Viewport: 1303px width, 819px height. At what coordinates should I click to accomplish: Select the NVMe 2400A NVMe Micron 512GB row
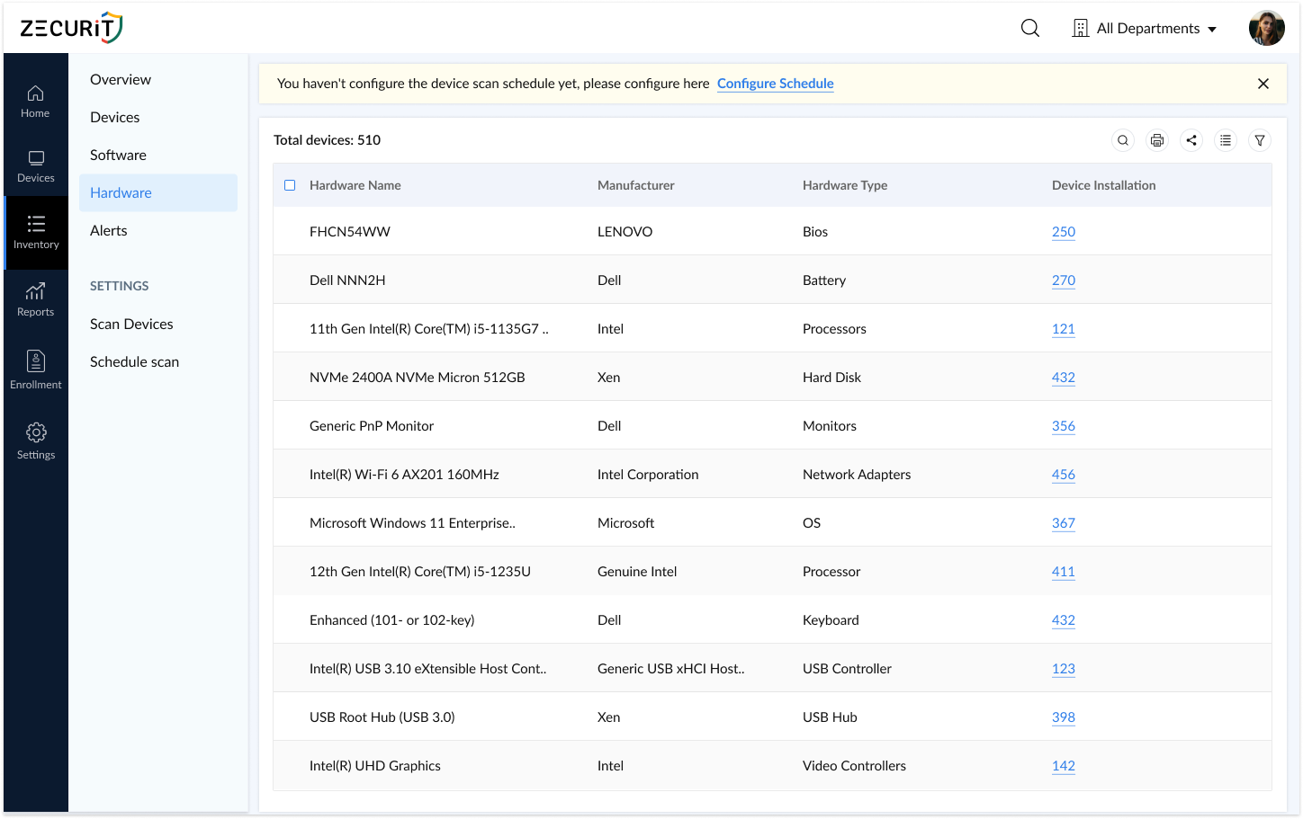tap(418, 378)
